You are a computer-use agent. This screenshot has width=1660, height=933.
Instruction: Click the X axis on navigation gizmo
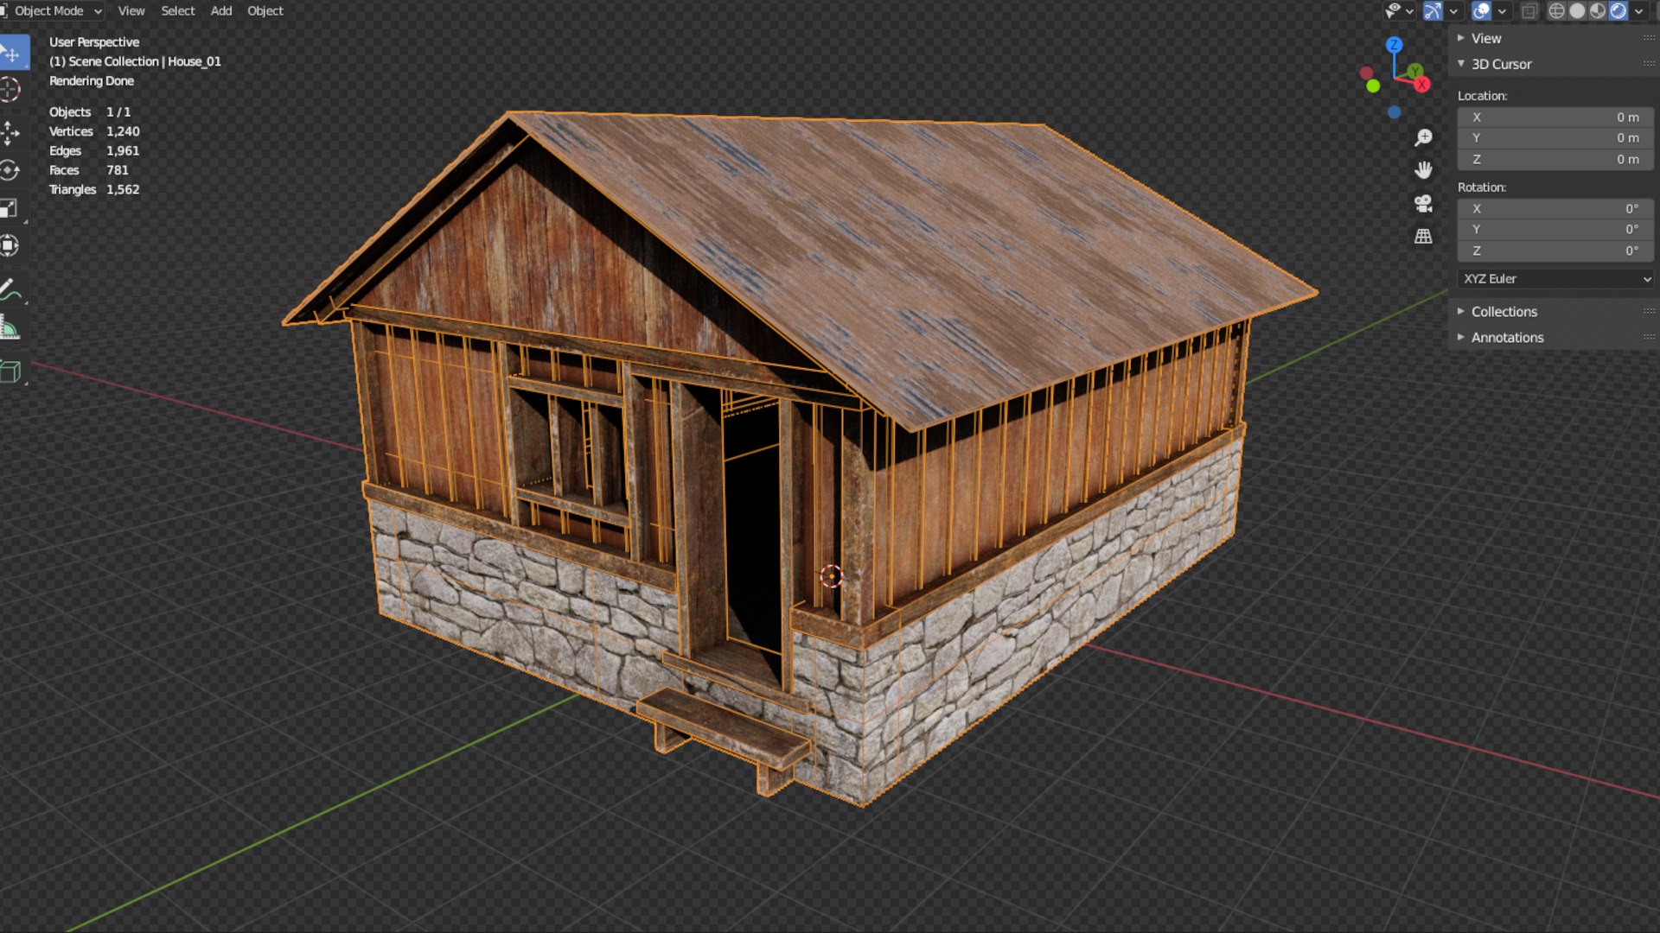[1421, 84]
